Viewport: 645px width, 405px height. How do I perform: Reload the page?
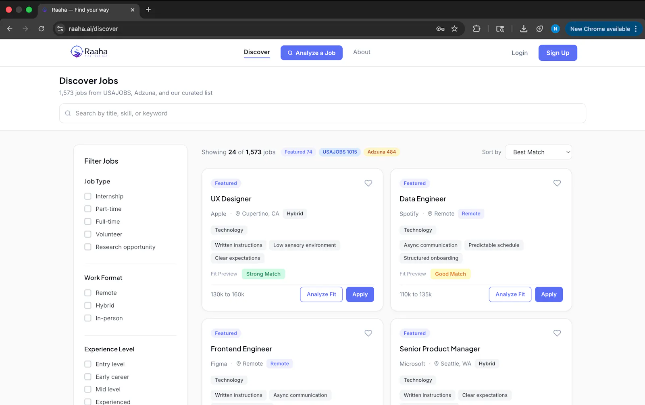pyautogui.click(x=41, y=29)
